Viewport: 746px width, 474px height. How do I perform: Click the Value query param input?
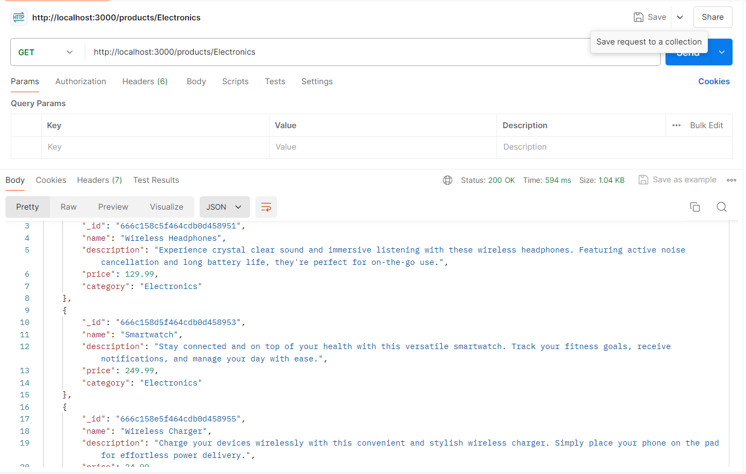point(383,147)
